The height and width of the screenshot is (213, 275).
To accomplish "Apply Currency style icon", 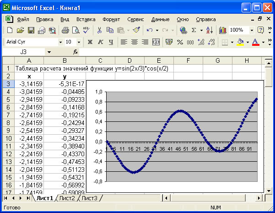I will [x=169, y=42].
